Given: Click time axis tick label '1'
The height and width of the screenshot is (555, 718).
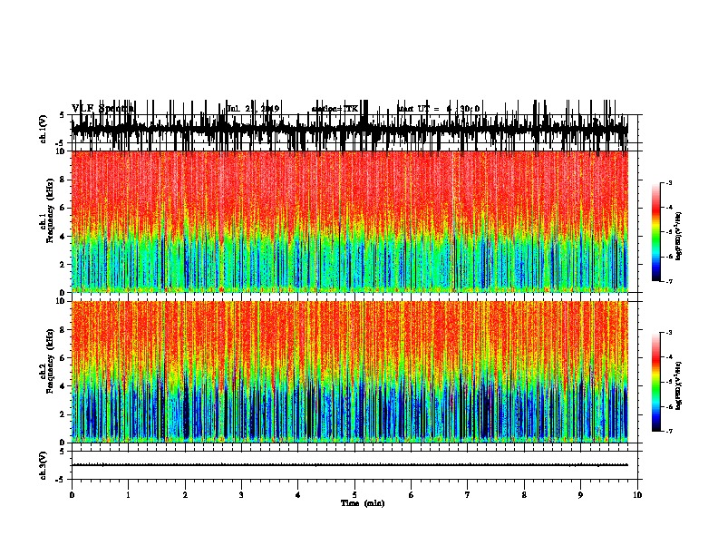Looking at the screenshot, I should coord(128,495).
